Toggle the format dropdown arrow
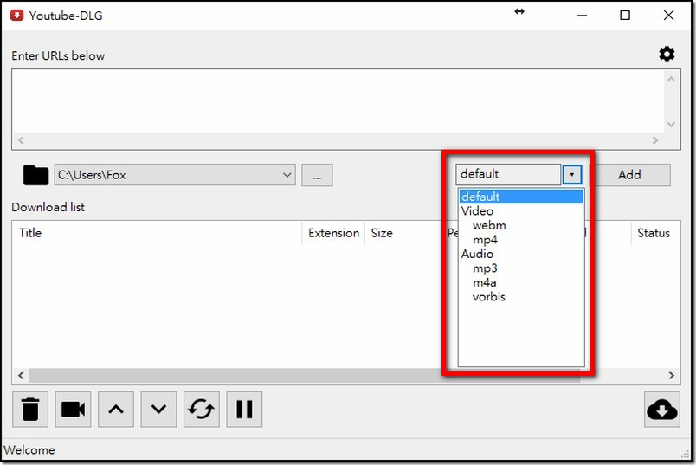The height and width of the screenshot is (465, 696). [x=571, y=175]
